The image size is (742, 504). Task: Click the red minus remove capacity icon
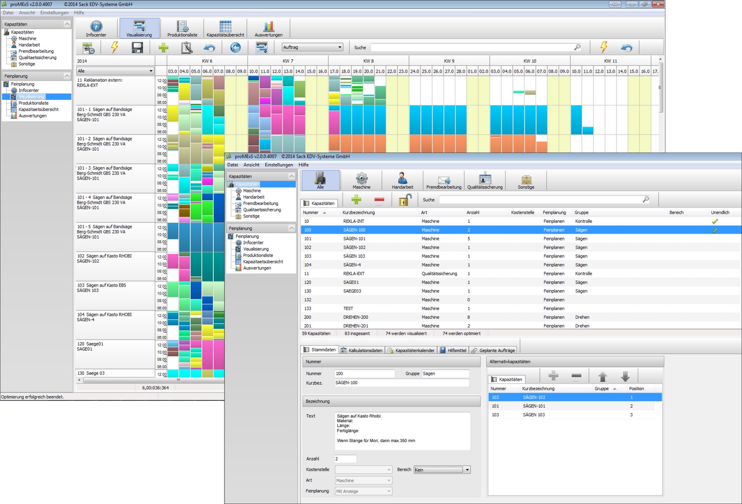(379, 200)
